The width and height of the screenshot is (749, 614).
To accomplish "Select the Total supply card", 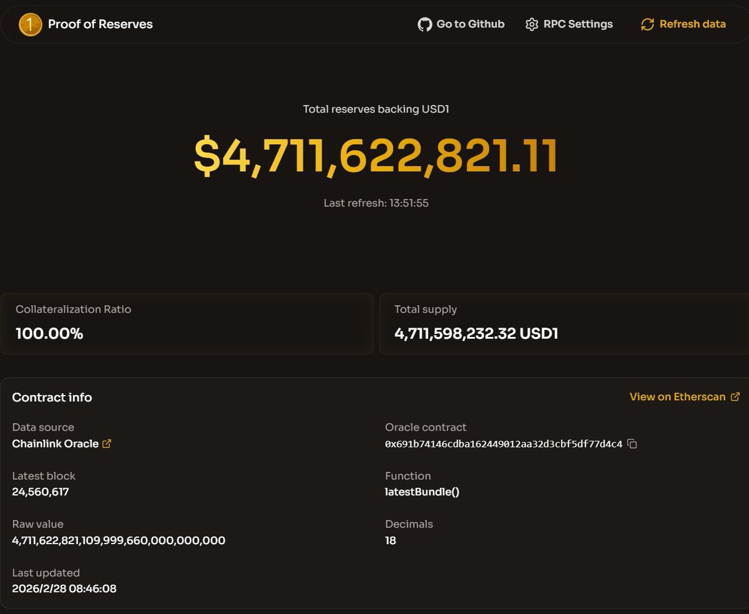I will coord(564,323).
